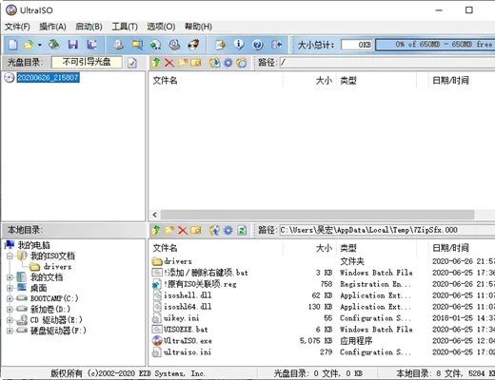Click Add to image icon in local toolbar
This screenshot has height=380, width=495.
click(215, 230)
